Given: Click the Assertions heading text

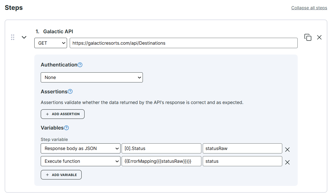Looking at the screenshot, I should pyautogui.click(x=54, y=91).
